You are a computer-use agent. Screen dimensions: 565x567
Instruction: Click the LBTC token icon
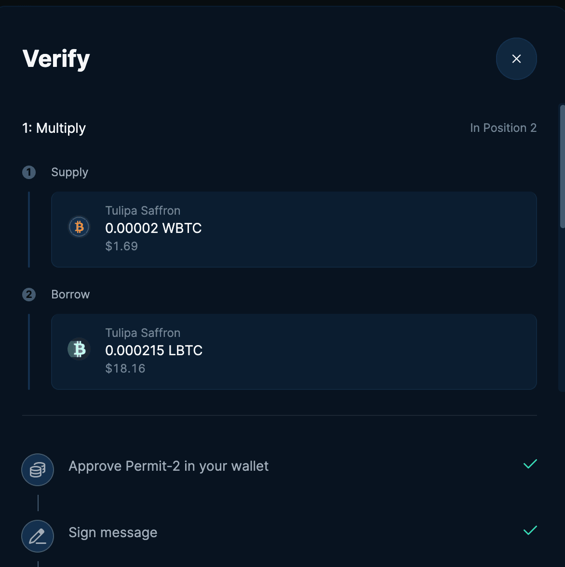pos(79,349)
